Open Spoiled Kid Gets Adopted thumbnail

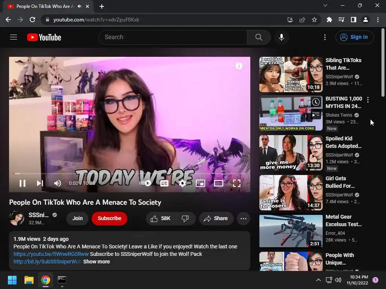click(x=291, y=153)
